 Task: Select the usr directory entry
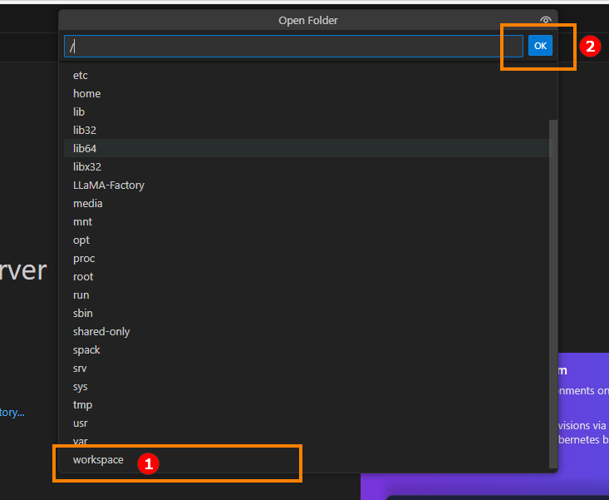tap(81, 423)
